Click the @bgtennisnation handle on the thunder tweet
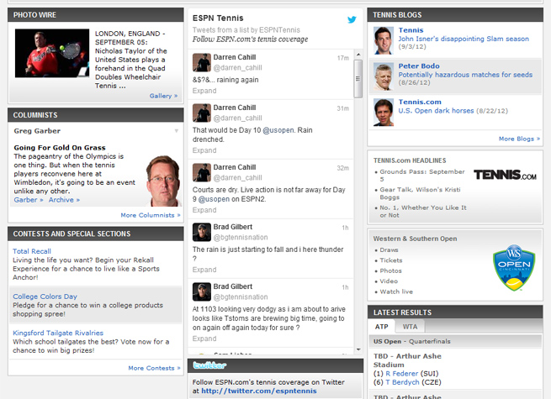This screenshot has width=551, height=399. coord(241,238)
